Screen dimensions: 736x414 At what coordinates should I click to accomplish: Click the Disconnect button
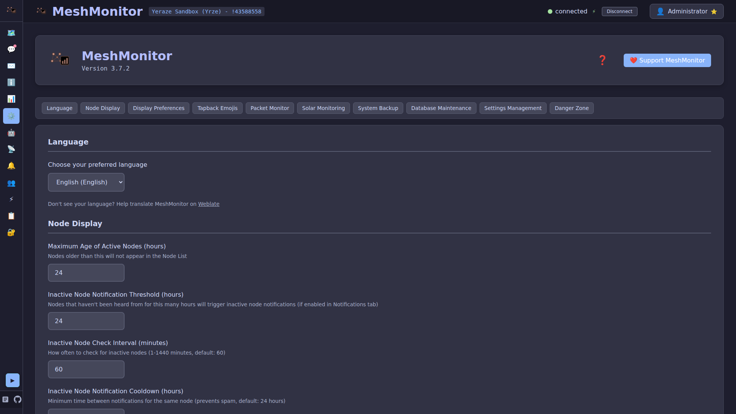coord(619,11)
